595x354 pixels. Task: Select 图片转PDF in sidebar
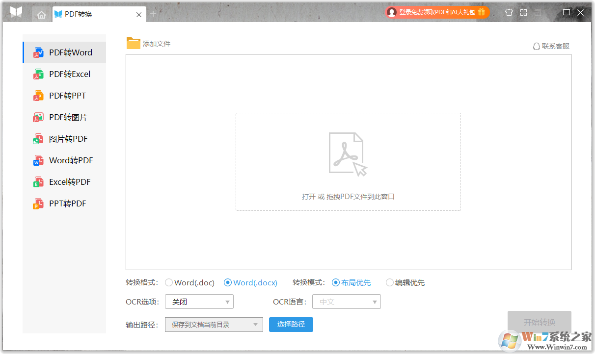tap(64, 139)
